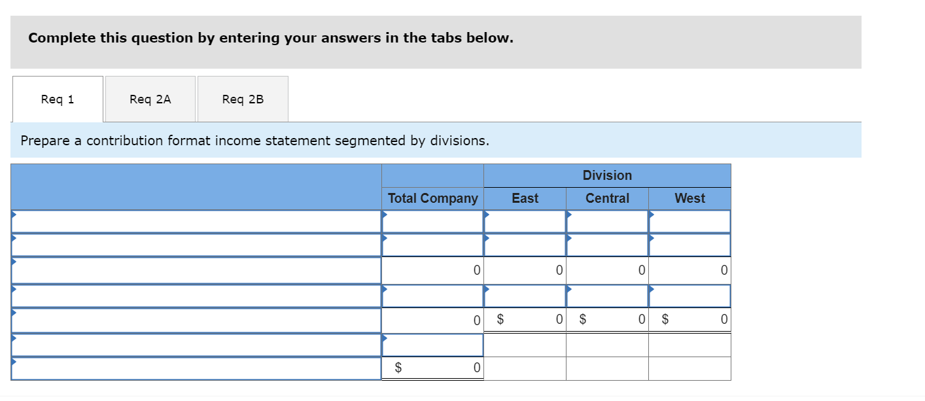Expand the sixth row label dropdown

196,345
